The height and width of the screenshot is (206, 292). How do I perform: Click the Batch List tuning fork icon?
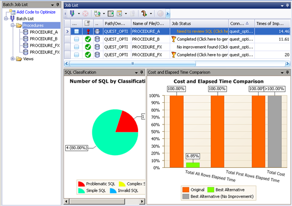[x=12, y=19]
